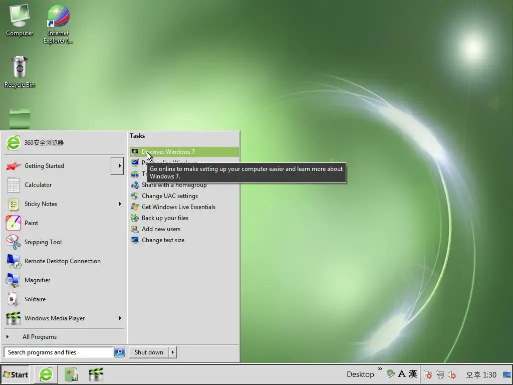Screen dimensions: 513x385
Task: Open the Remote Desktop Connection icon
Action: pyautogui.click(x=14, y=261)
